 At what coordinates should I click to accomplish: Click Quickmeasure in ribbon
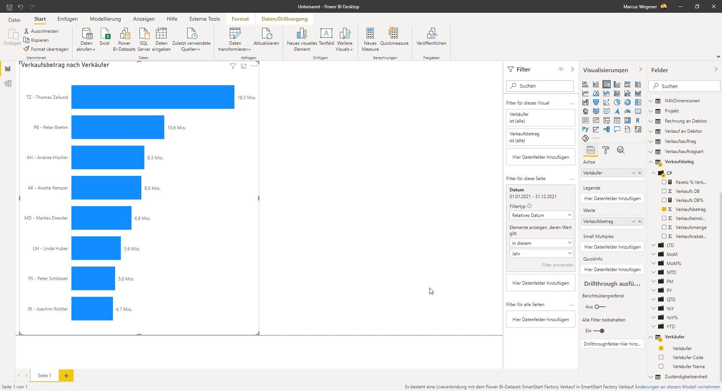394,37
